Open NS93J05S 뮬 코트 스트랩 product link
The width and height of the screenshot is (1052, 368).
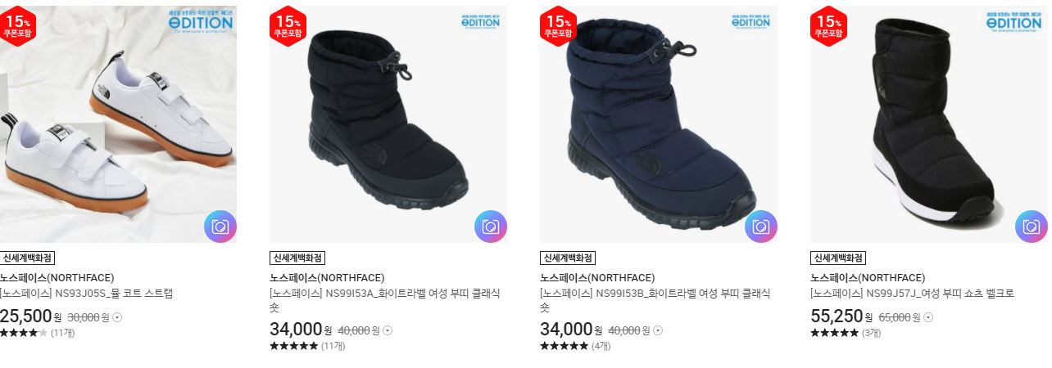coord(86,294)
